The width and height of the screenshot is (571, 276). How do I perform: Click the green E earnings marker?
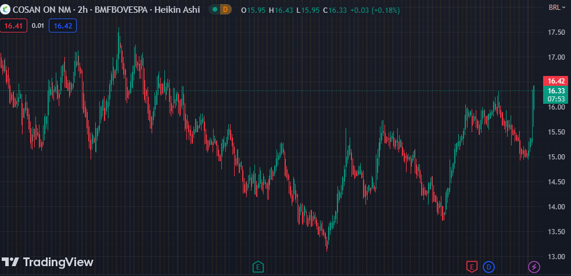pos(258,267)
